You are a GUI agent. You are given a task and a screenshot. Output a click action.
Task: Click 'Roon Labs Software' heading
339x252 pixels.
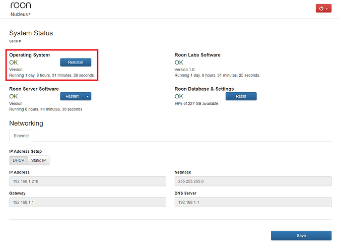[x=197, y=55]
